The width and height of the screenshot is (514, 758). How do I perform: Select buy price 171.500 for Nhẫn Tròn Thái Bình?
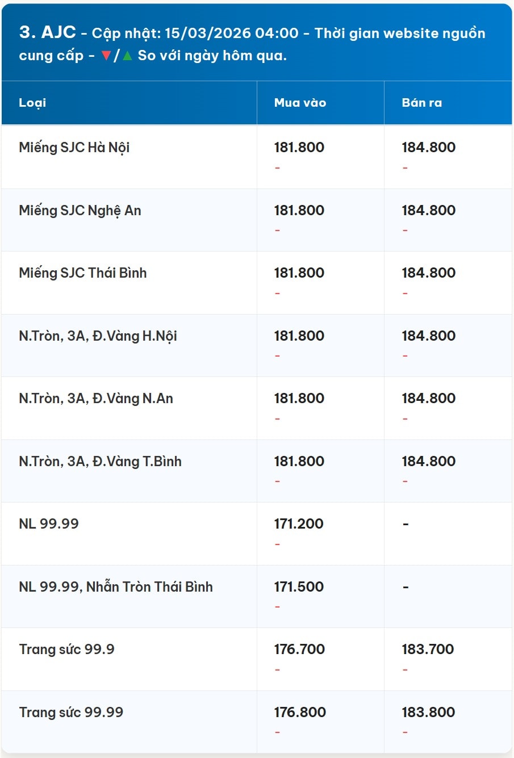click(x=299, y=587)
